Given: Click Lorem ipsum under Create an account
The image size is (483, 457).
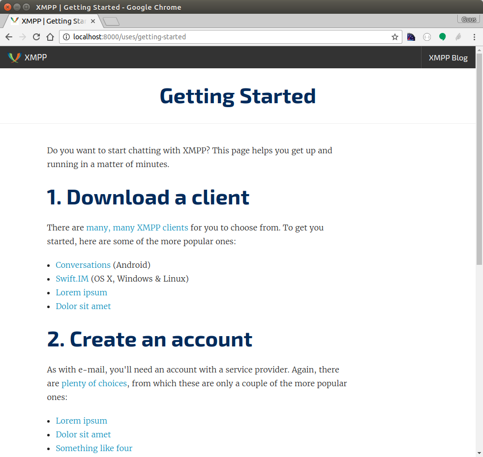Looking at the screenshot, I should (x=81, y=421).
